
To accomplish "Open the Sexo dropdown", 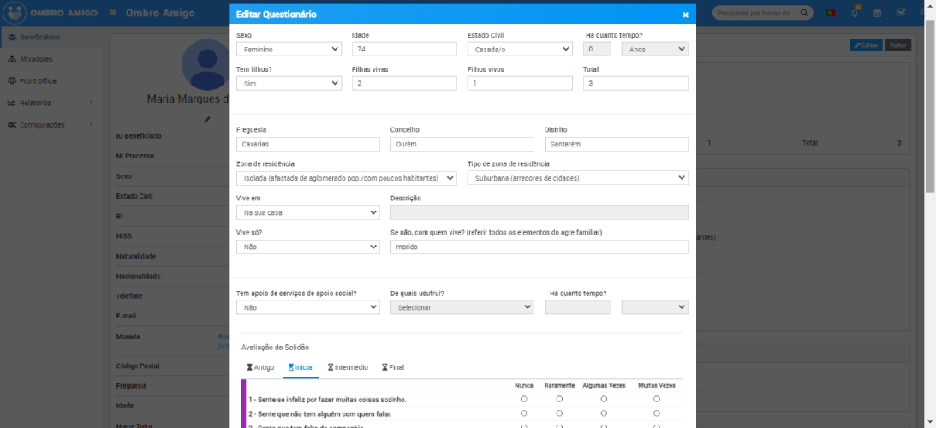I will tap(289, 50).
